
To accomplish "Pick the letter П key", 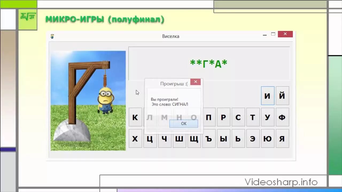I will pyautogui.click(x=209, y=117).
